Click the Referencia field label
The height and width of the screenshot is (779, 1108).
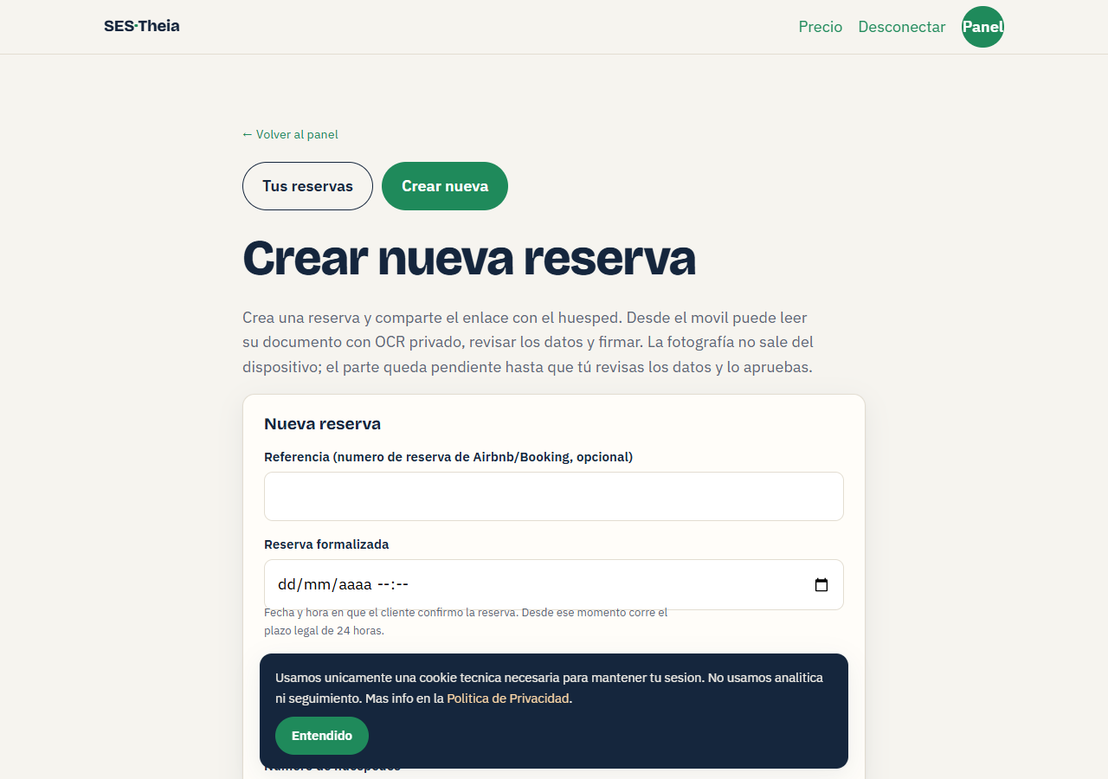(x=448, y=457)
